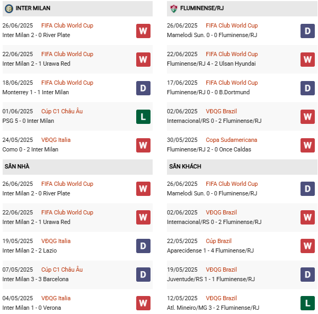Select the D badge for Inter Milan-Barcelona
The image size is (318, 314).
(143, 274)
